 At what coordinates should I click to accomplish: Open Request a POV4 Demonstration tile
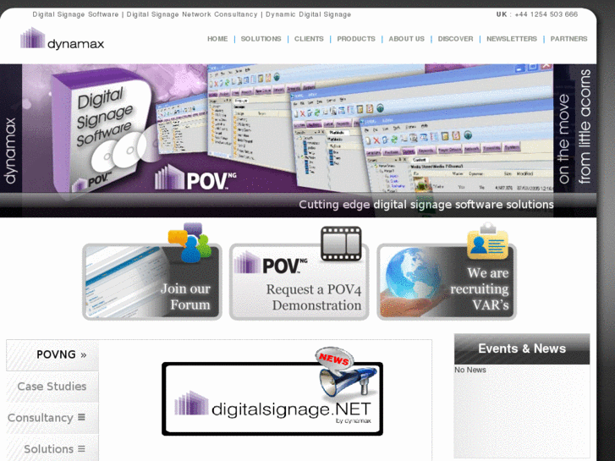click(x=299, y=282)
